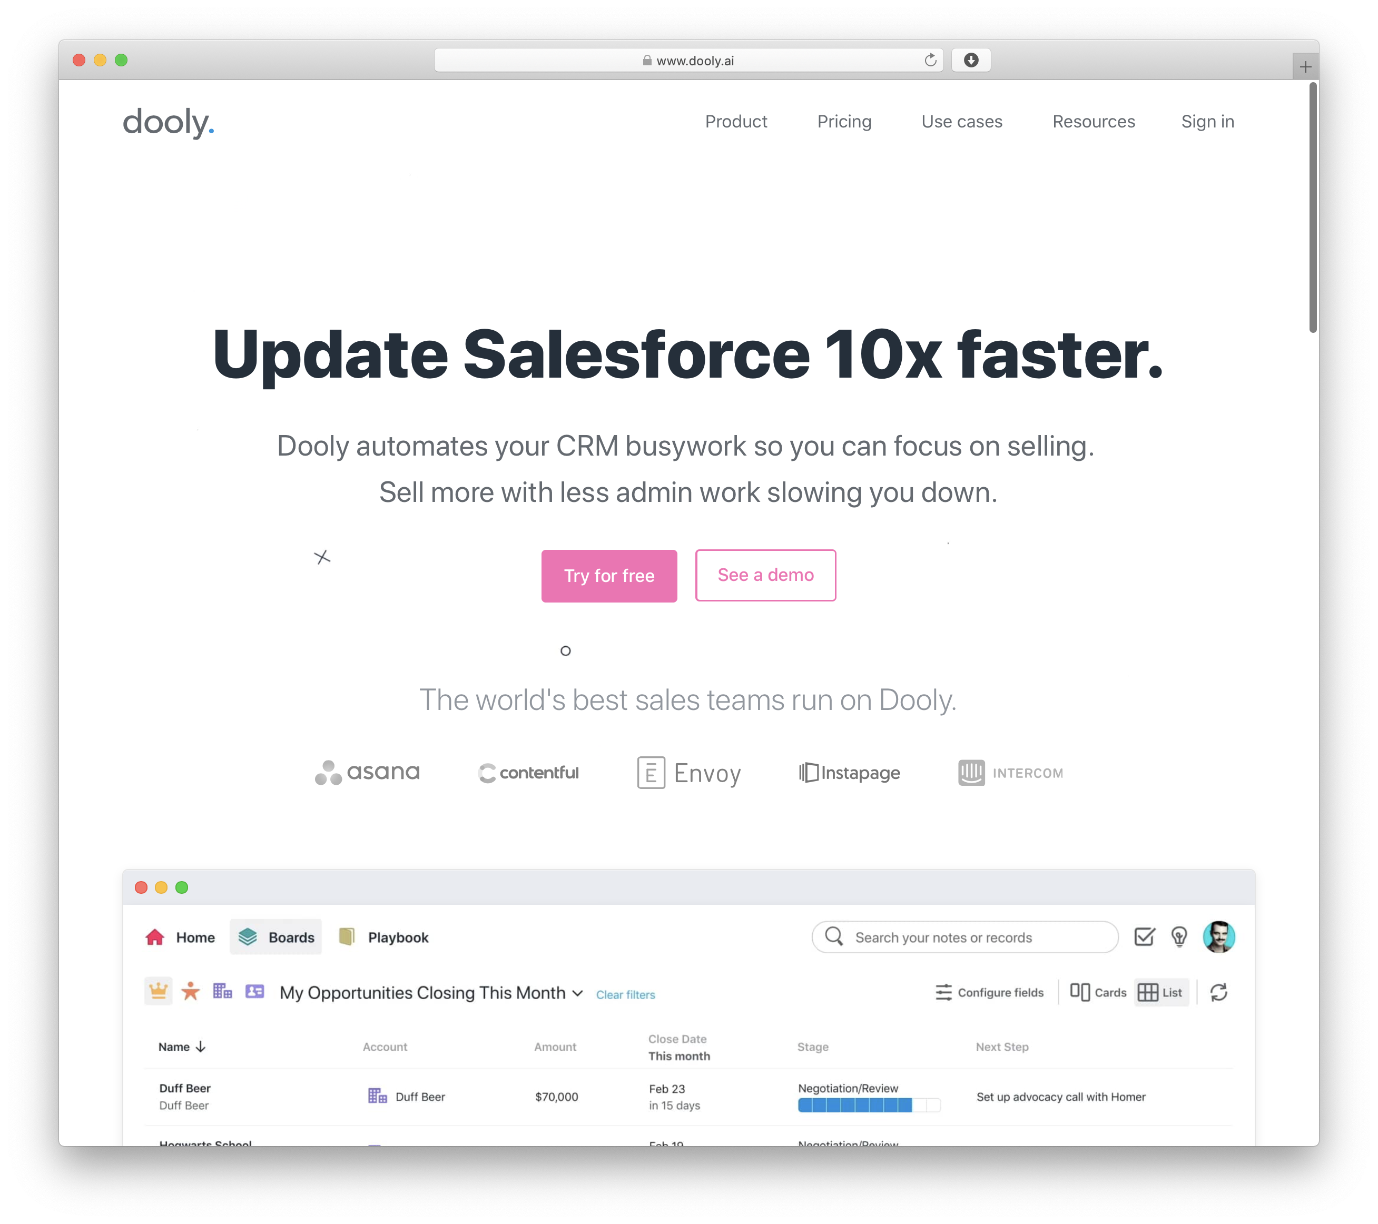
Task: Click the Configure fields sliders icon
Action: tap(944, 992)
